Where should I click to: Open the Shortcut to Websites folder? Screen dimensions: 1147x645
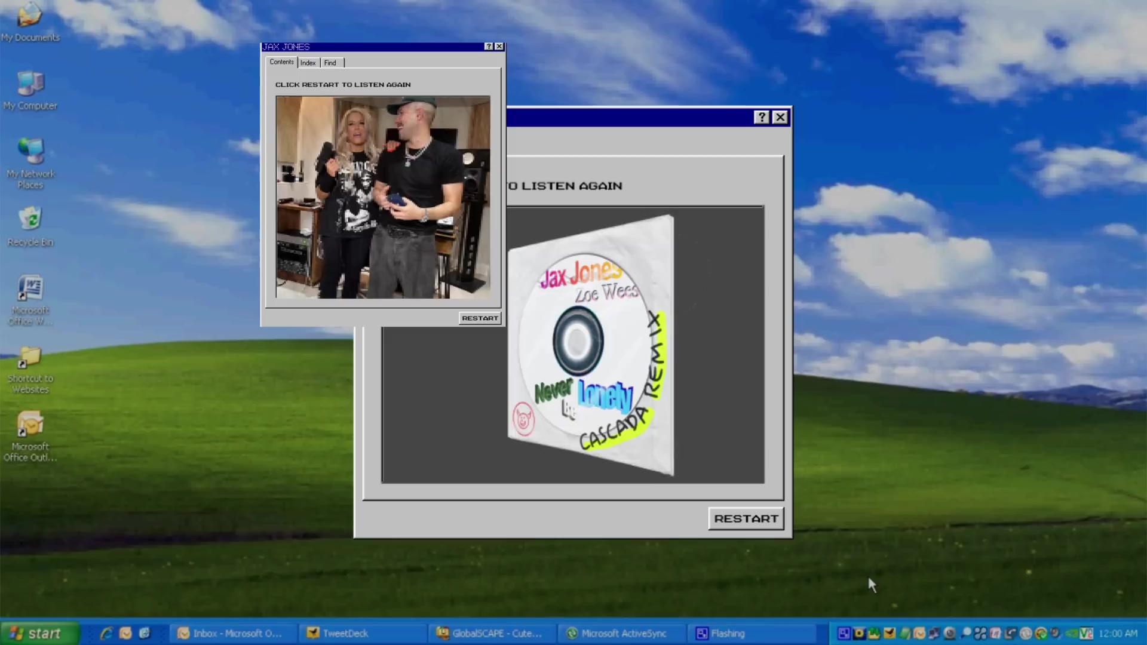pyautogui.click(x=30, y=370)
